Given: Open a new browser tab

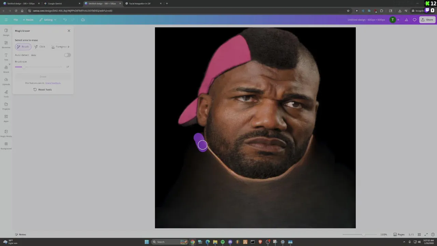Looking at the screenshot, I should tap(167, 3).
